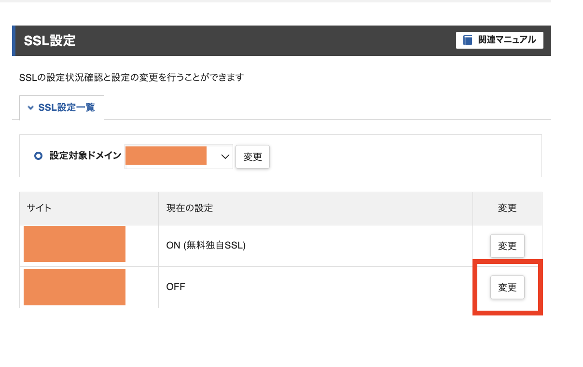583x367 pixels.
Task: Click the SSL設定 page heading
Action: pyautogui.click(x=50, y=41)
